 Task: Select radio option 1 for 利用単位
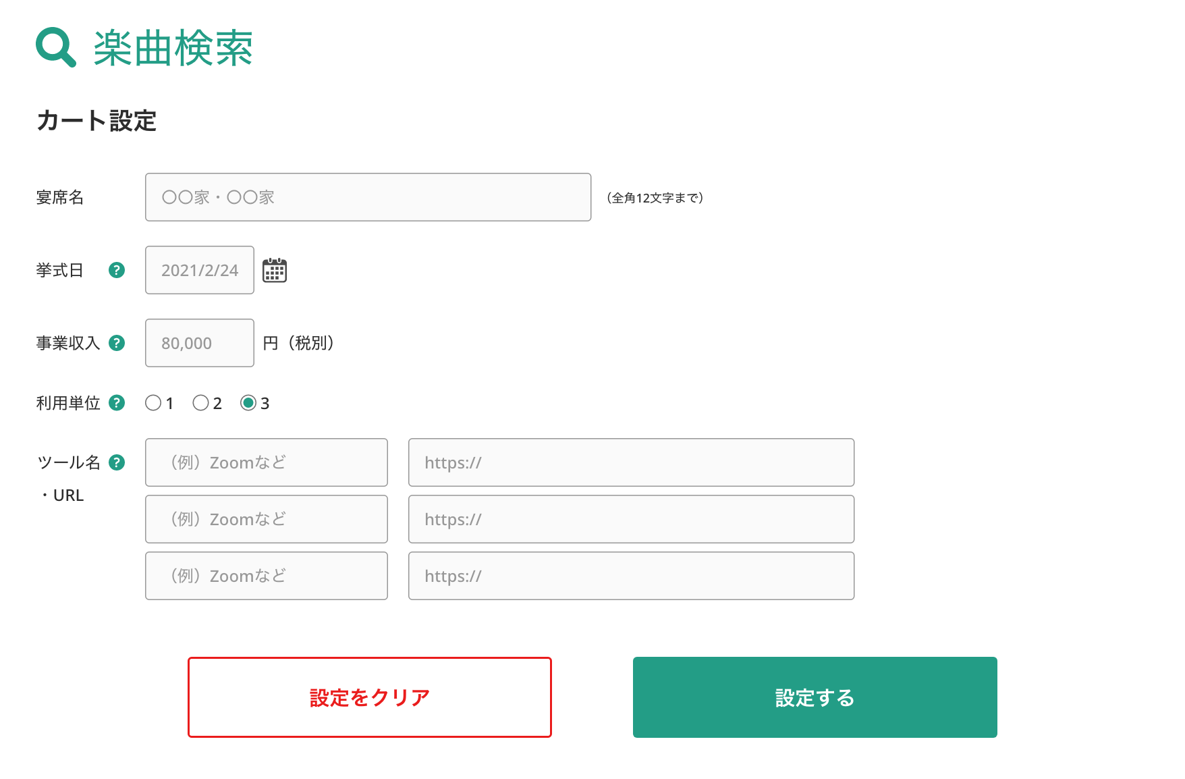click(153, 403)
